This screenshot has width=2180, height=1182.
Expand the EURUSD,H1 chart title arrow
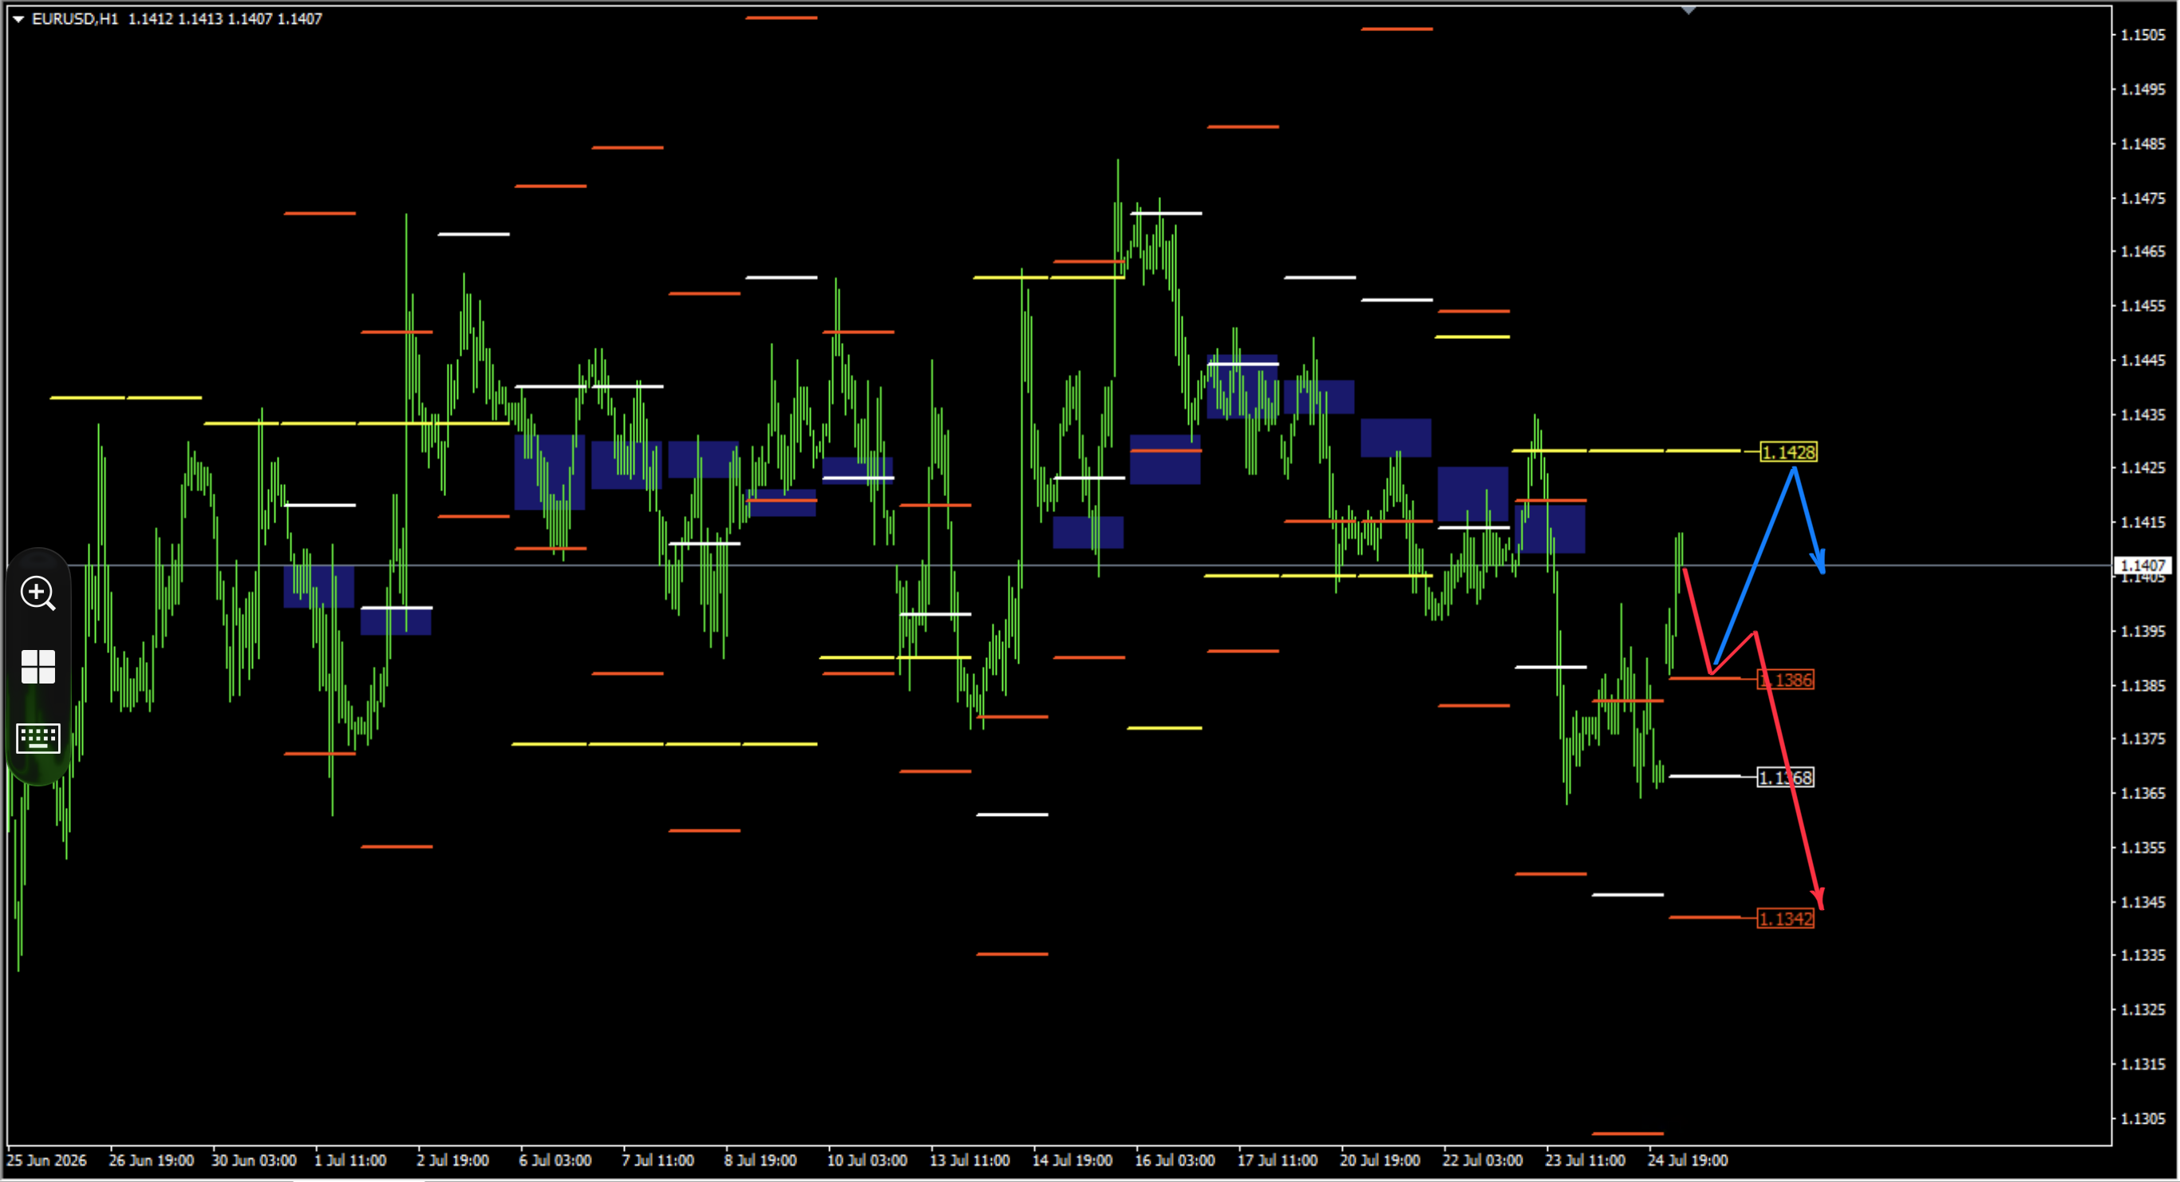[x=18, y=18]
